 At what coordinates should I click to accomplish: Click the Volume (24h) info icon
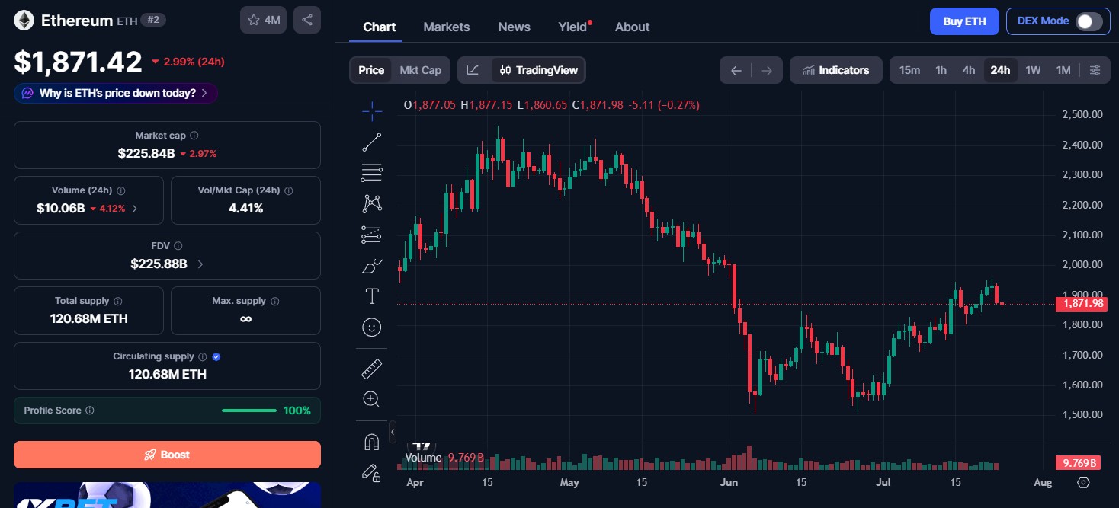[x=121, y=191]
